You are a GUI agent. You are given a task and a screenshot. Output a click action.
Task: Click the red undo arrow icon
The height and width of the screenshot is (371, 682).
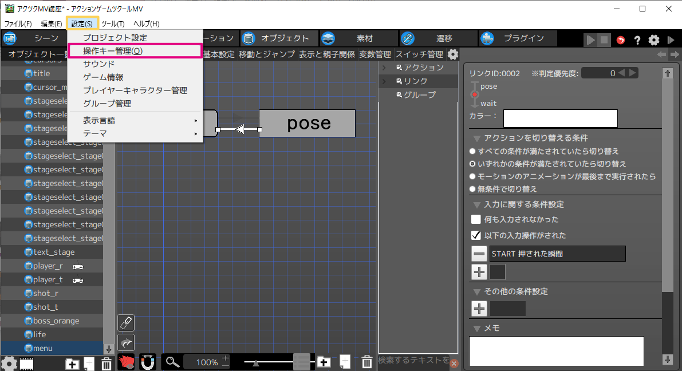621,40
